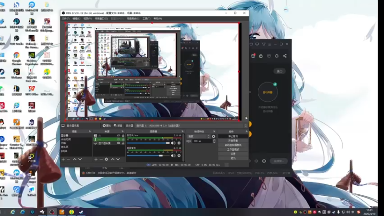Move selected scene down
The height and width of the screenshot is (216, 384).
click(80, 159)
